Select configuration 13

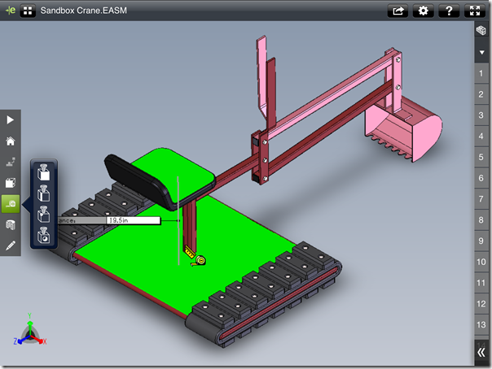click(x=481, y=325)
